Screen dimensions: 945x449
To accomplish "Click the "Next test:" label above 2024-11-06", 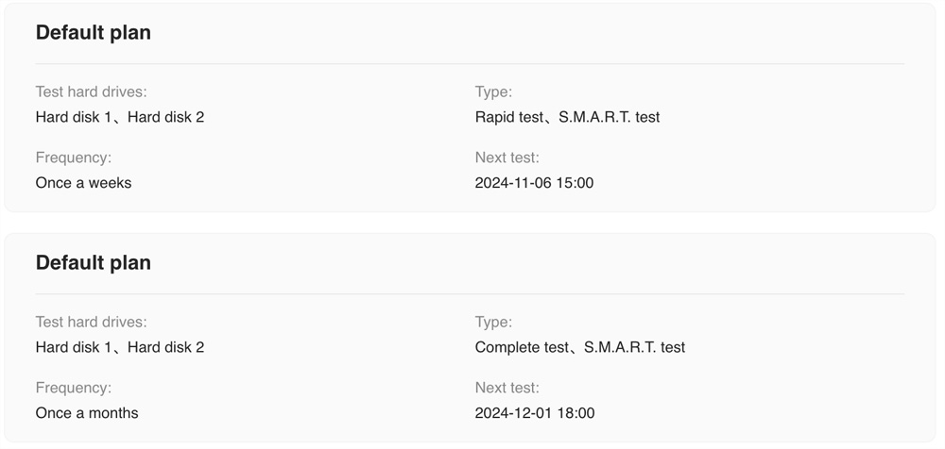I will tap(507, 158).
